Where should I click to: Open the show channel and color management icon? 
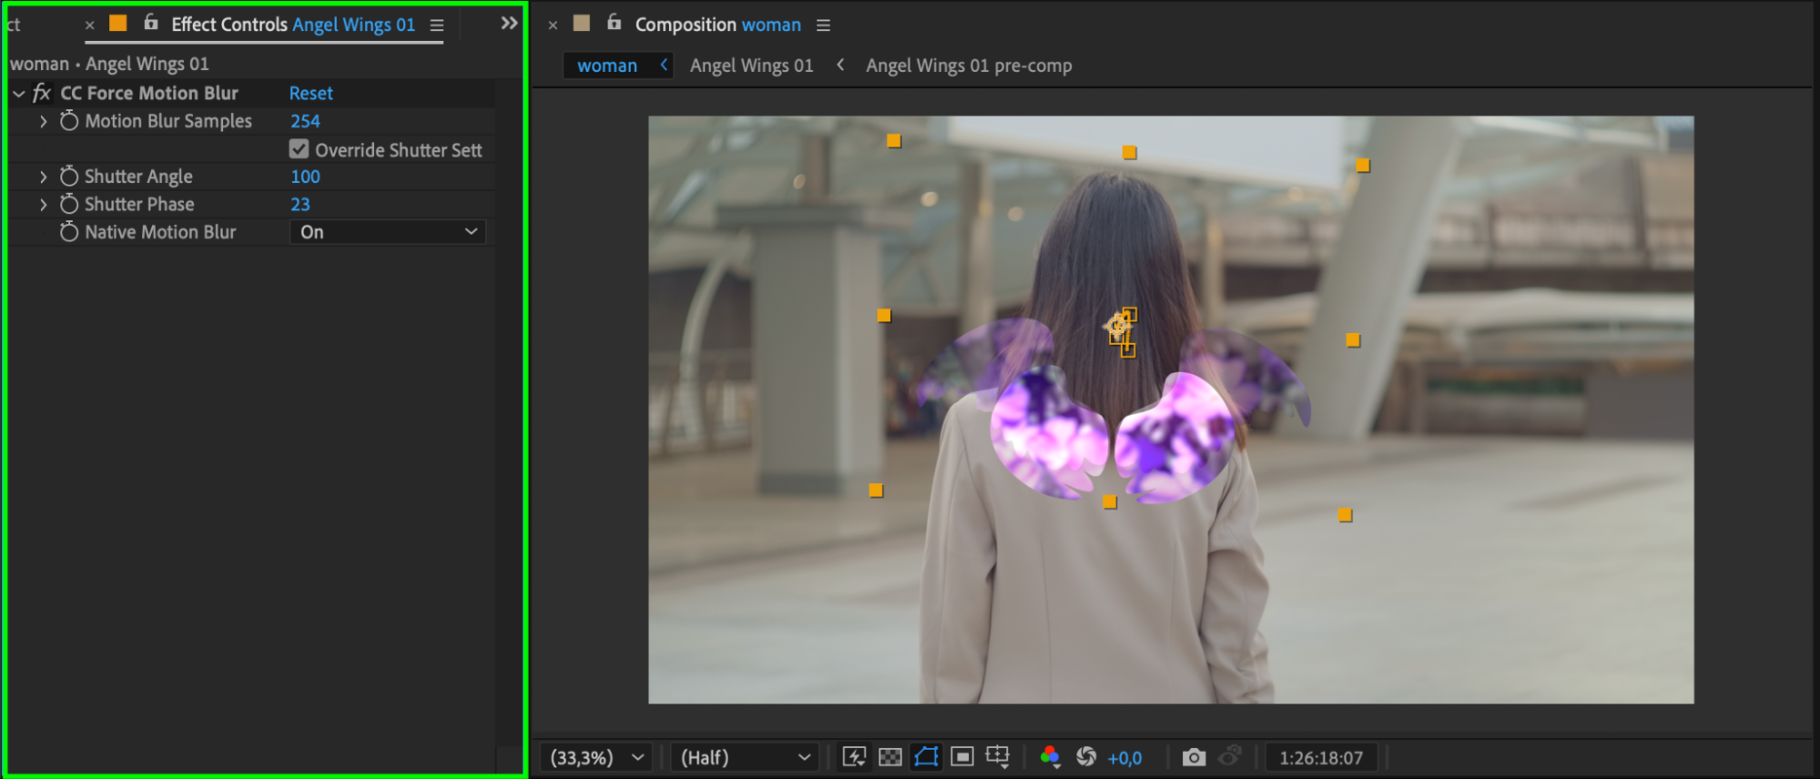(x=1050, y=756)
